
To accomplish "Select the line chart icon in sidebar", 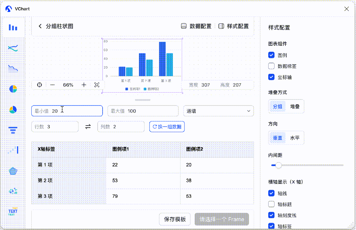I will pos(13,48).
